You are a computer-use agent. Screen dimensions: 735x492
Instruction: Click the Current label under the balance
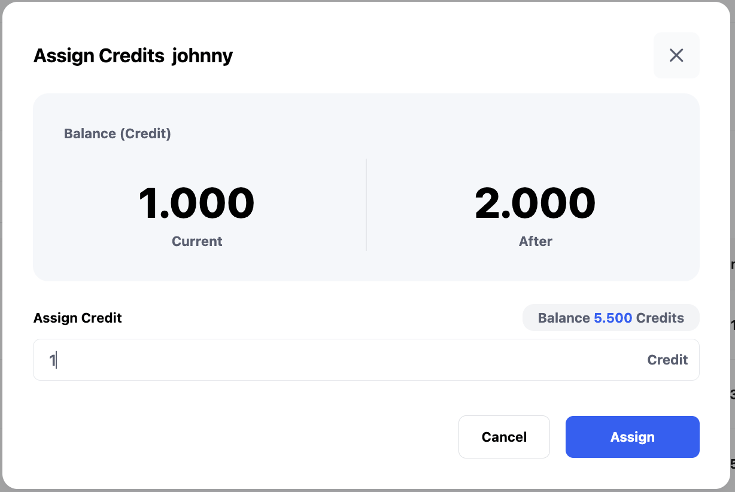click(197, 241)
